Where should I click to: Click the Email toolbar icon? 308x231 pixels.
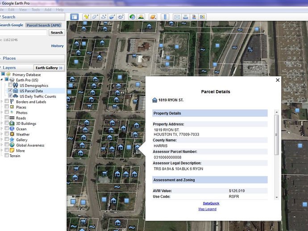[177, 17]
